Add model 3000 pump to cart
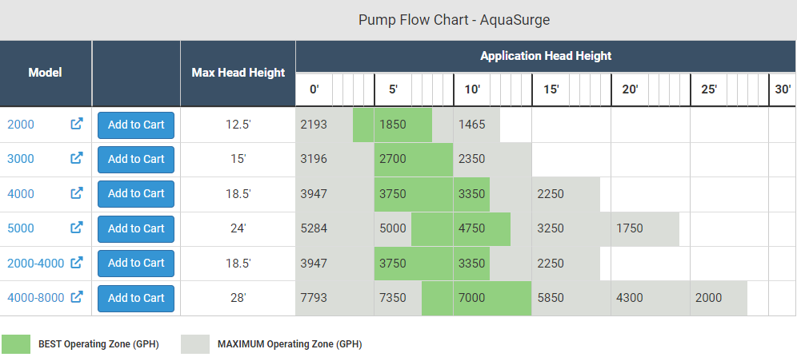This screenshot has height=357, width=797. point(136,159)
